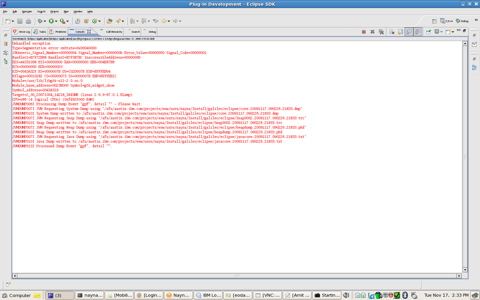Viewport: 480px width, 300px height.
Task: Click the horizontal scrollbar right arrow
Action: (459, 276)
